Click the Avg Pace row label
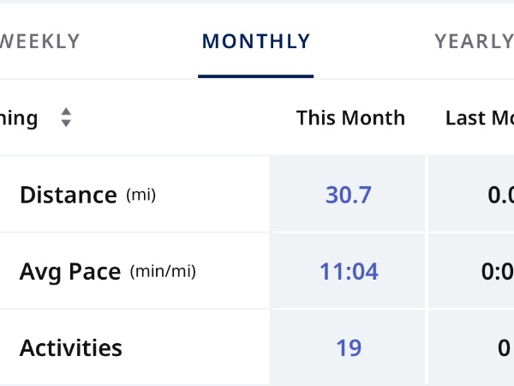The height and width of the screenshot is (386, 514). point(70,272)
